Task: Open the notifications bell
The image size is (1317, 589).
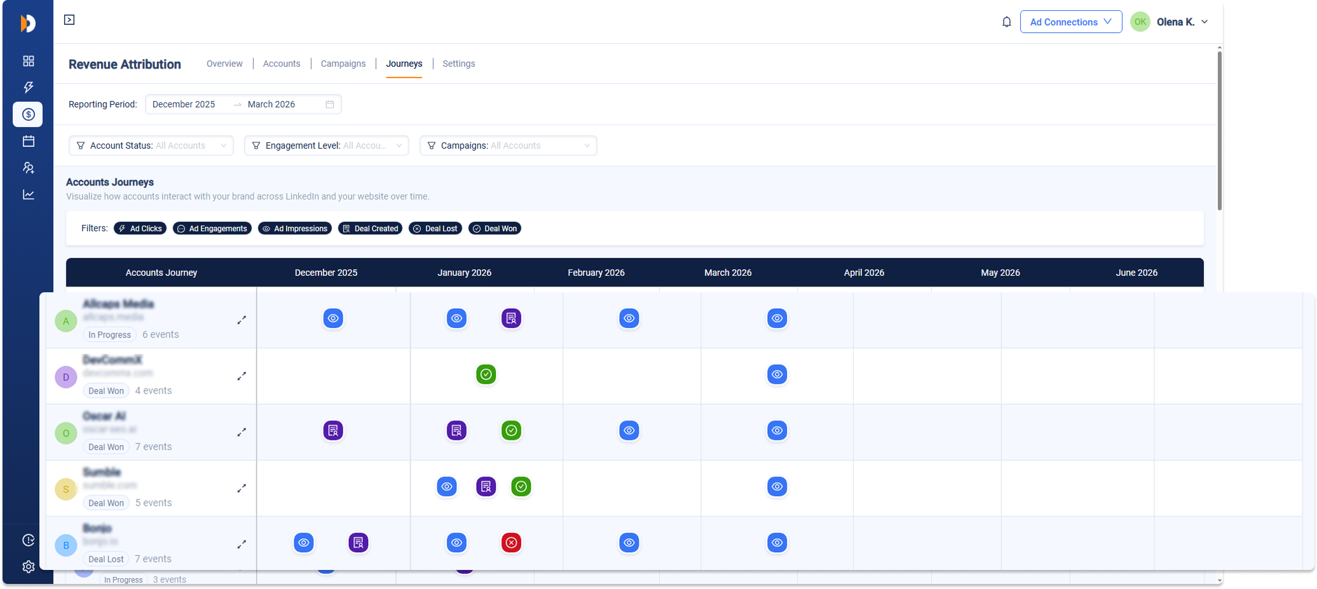Action: 1006,22
